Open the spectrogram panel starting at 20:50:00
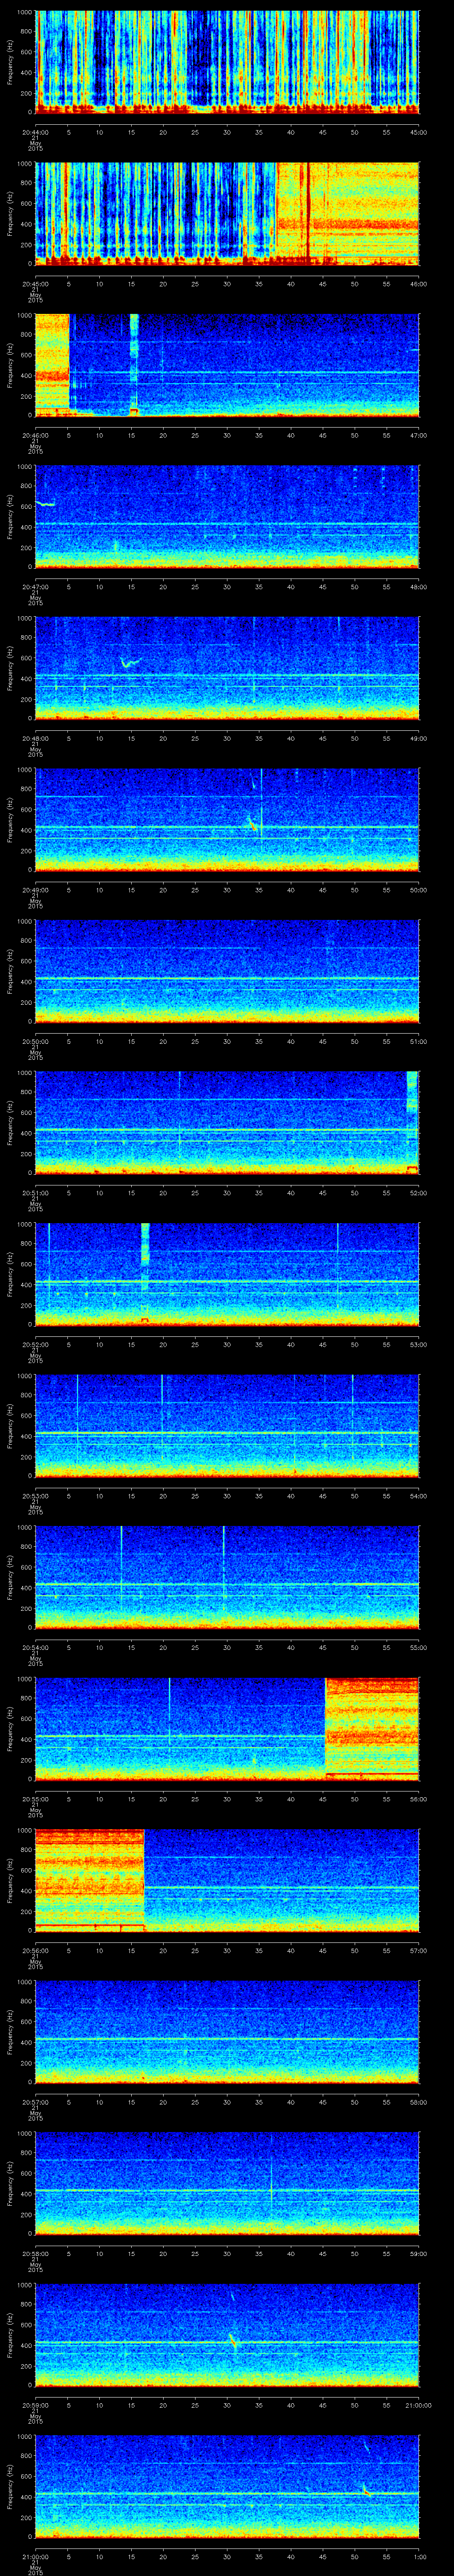The image size is (454, 2576). 227,971
